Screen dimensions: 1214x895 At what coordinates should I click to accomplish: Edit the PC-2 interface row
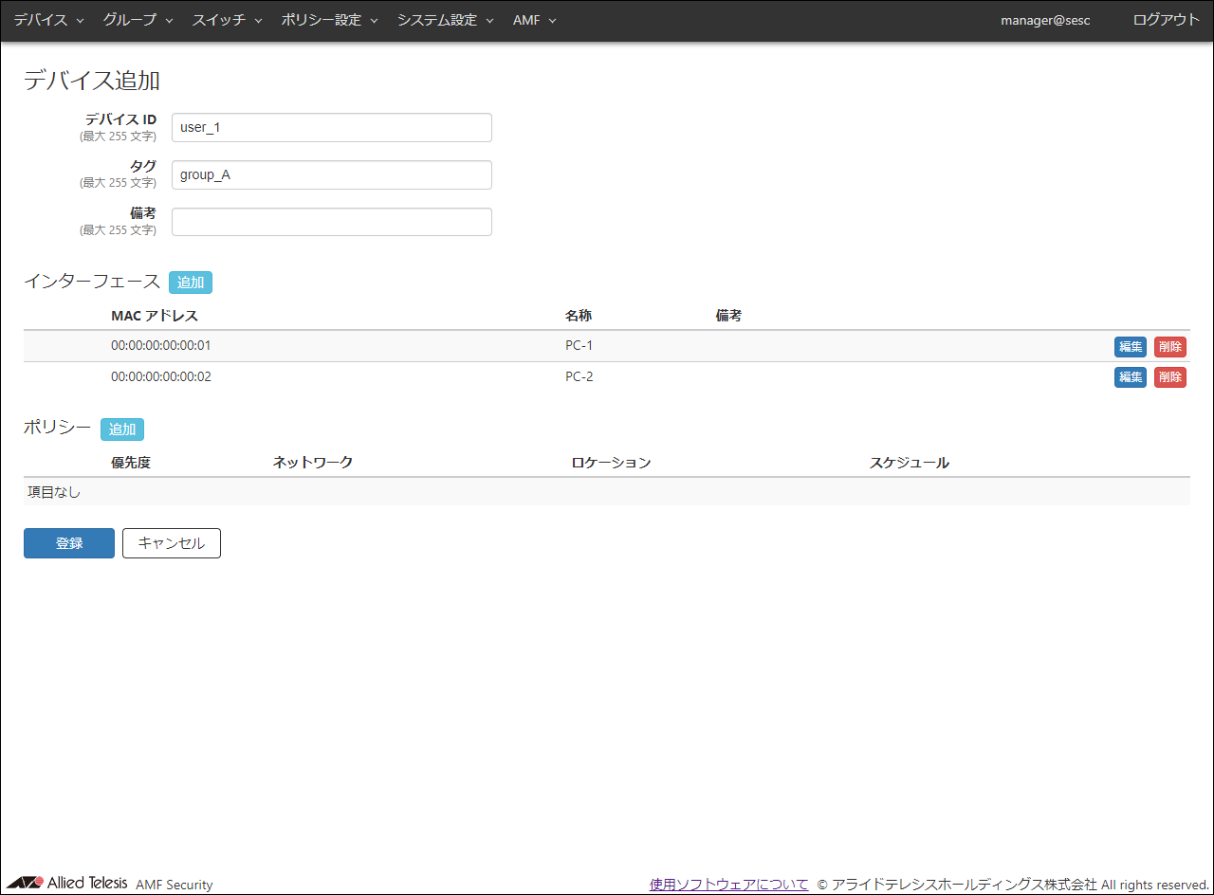pyautogui.click(x=1130, y=377)
